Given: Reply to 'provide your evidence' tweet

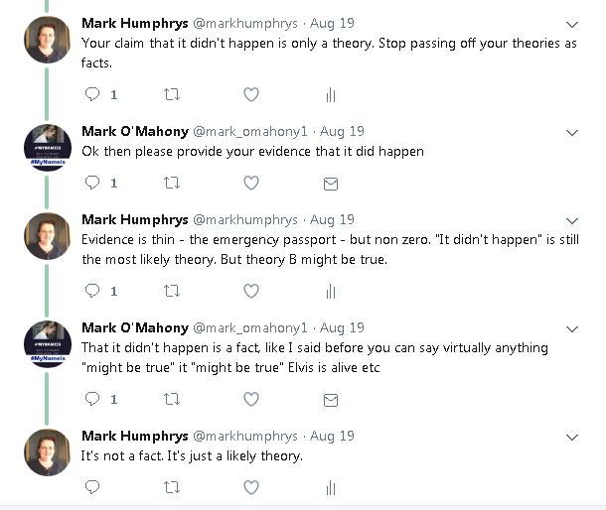Looking at the screenshot, I should [x=92, y=184].
